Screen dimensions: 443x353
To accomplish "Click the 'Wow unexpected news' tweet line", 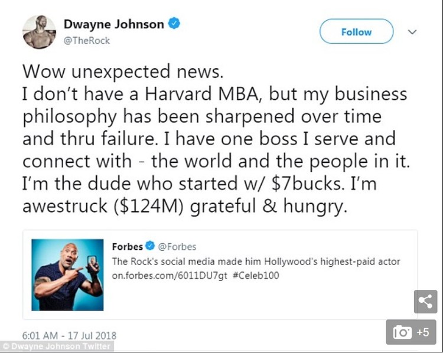I will tap(123, 72).
